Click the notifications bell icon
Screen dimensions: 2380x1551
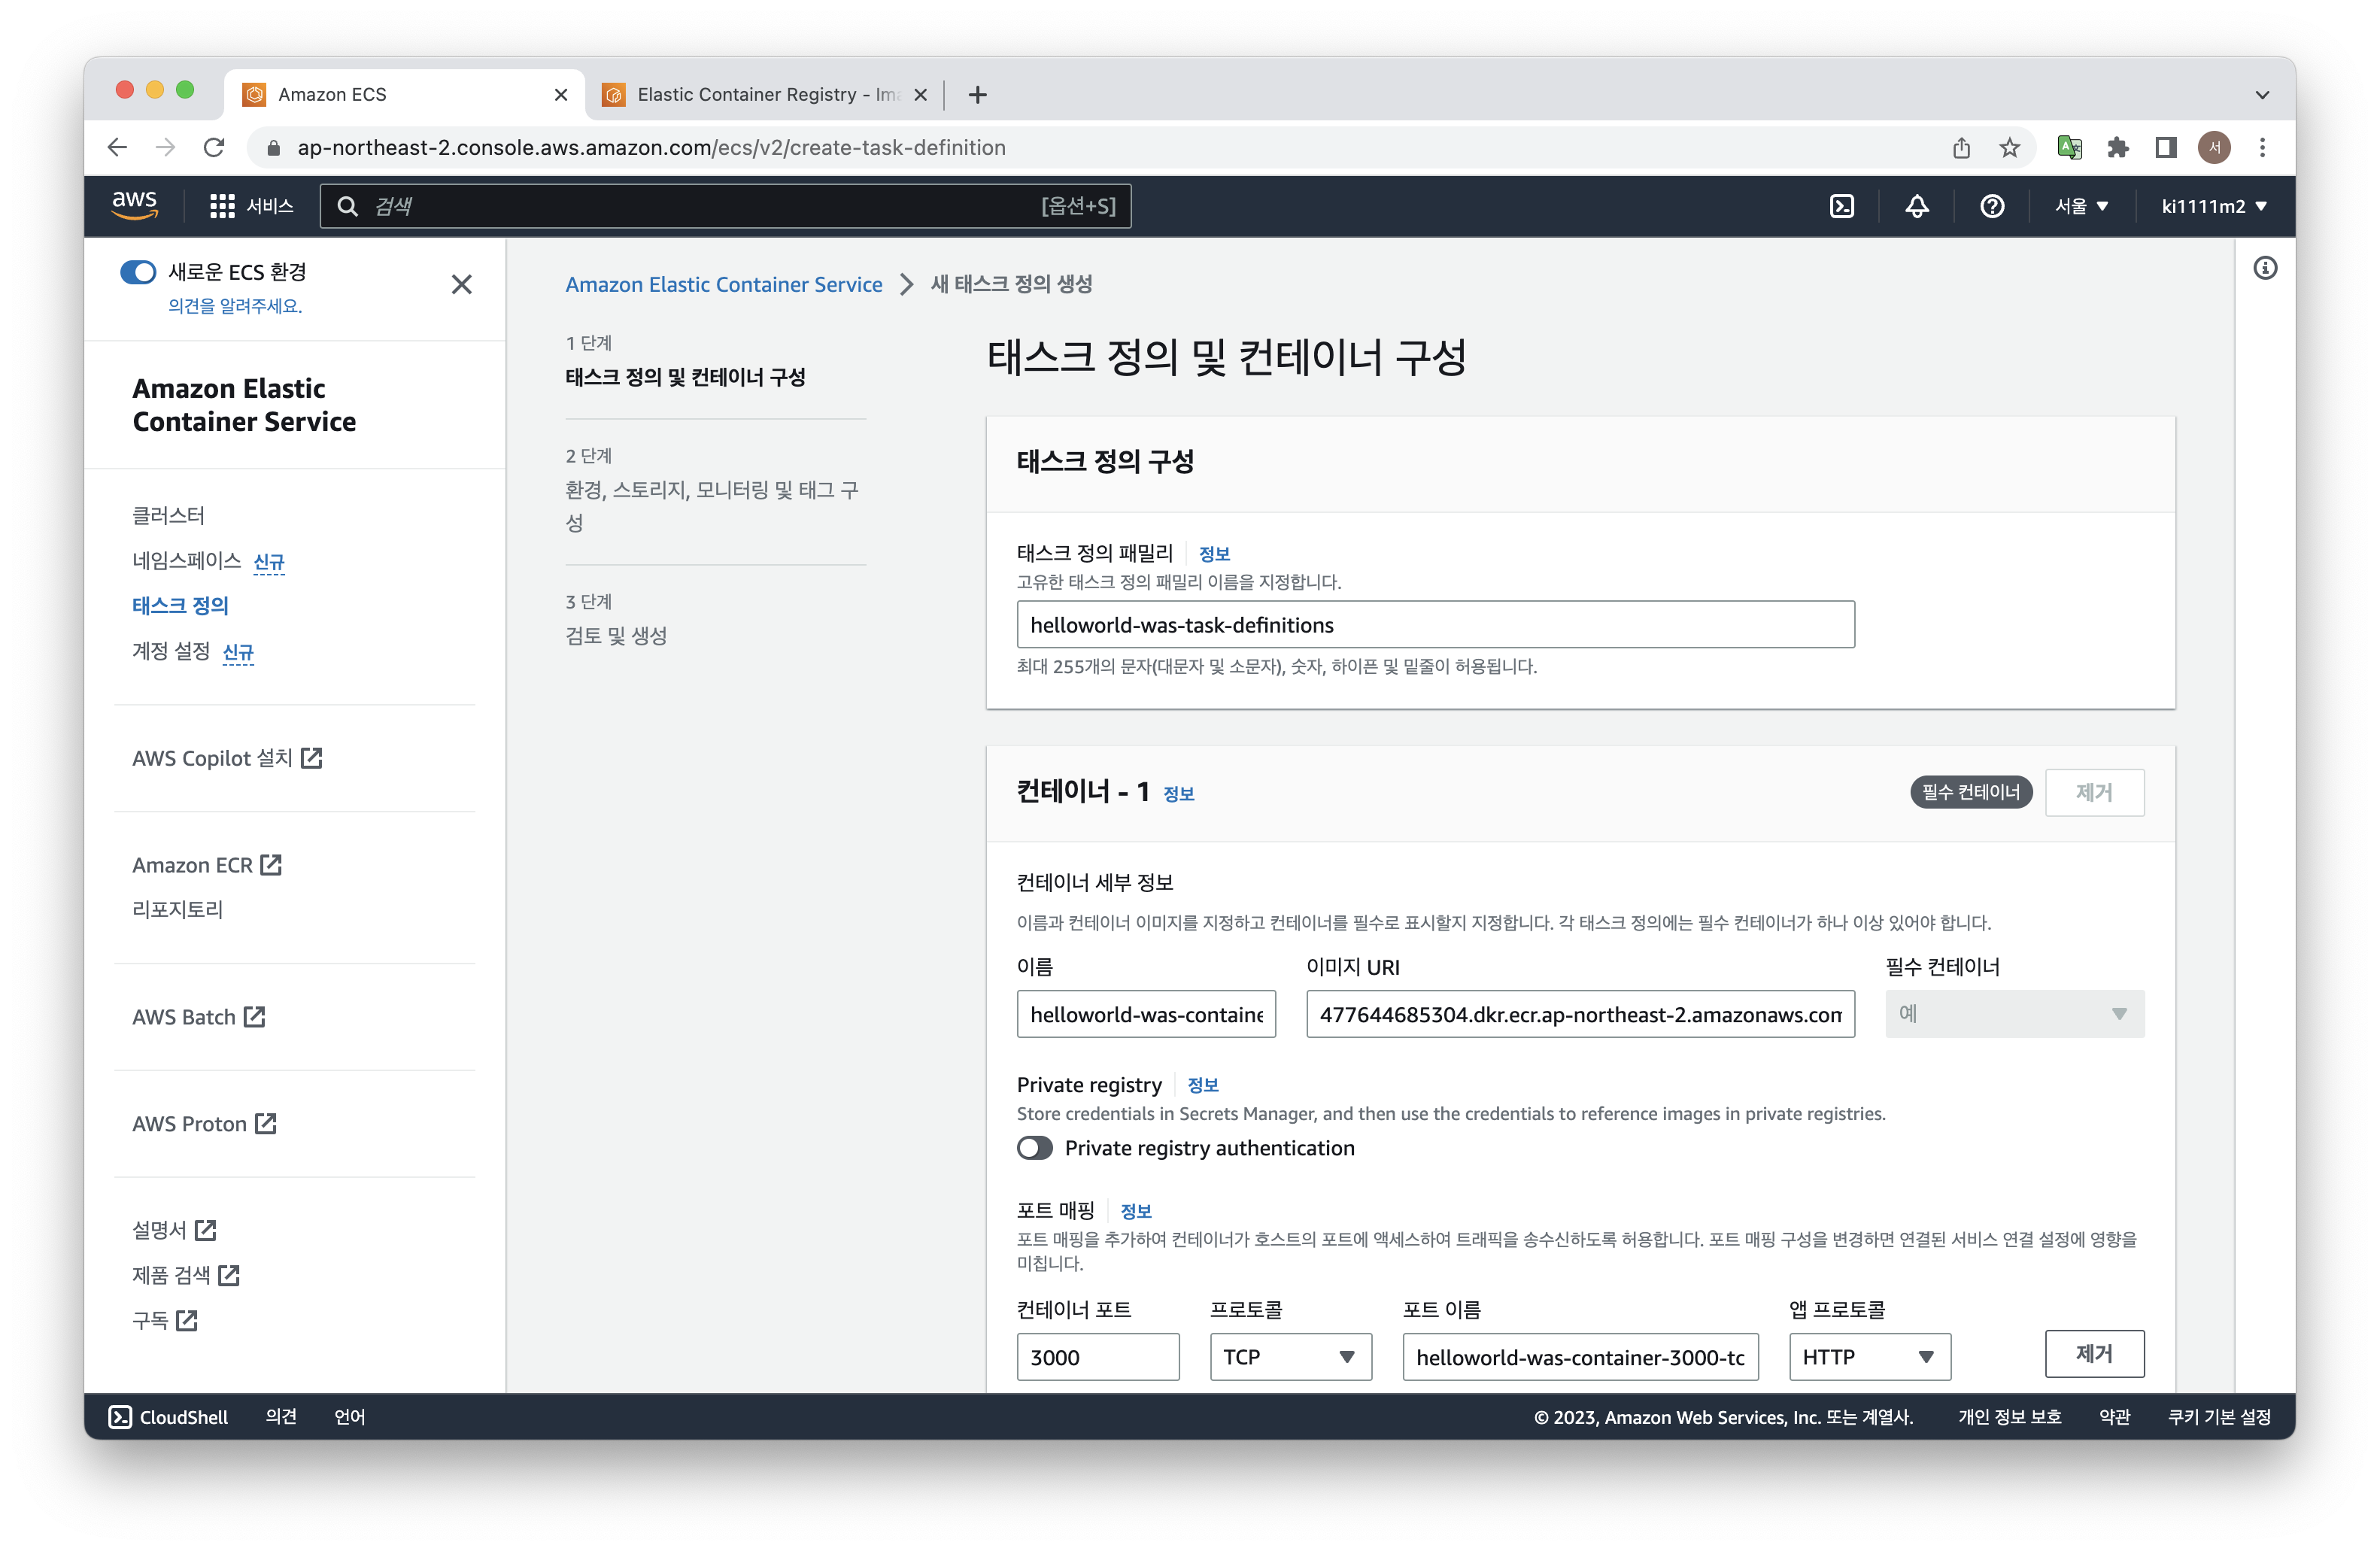tap(1916, 206)
